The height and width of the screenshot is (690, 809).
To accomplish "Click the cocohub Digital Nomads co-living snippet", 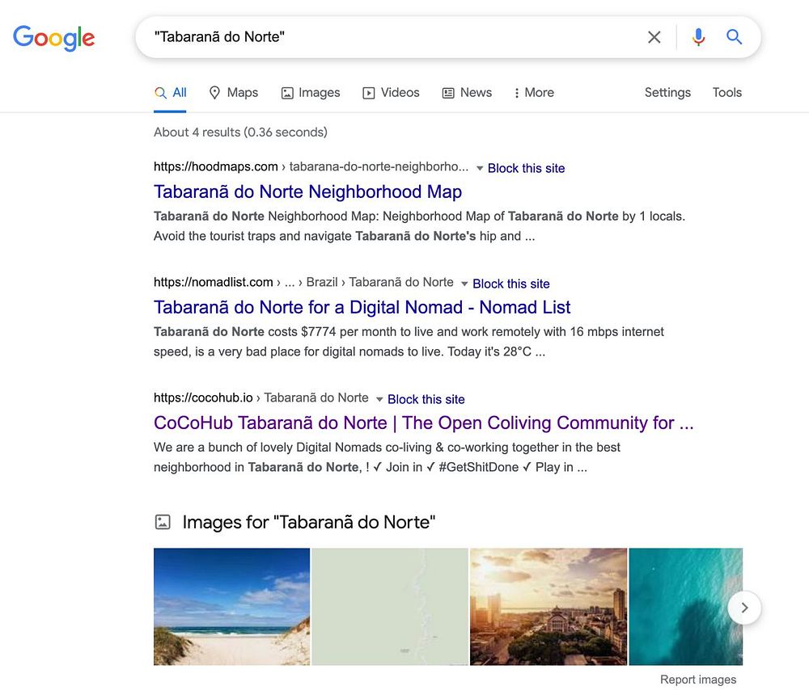I will [387, 457].
